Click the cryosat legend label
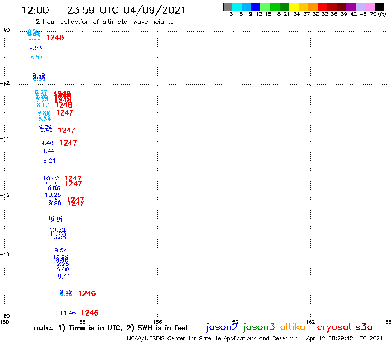391x343 pixels. click(x=334, y=327)
